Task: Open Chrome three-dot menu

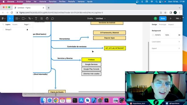Action: pyautogui.click(x=180, y=13)
